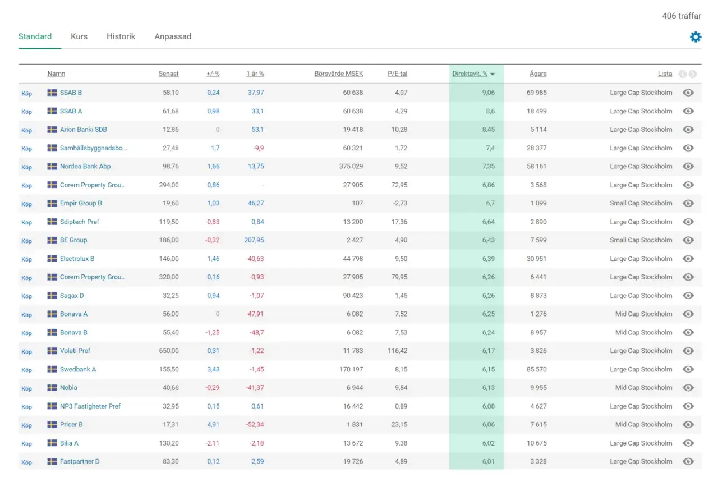Sort by the Senast column header
This screenshot has width=718, height=477.
tap(169, 74)
